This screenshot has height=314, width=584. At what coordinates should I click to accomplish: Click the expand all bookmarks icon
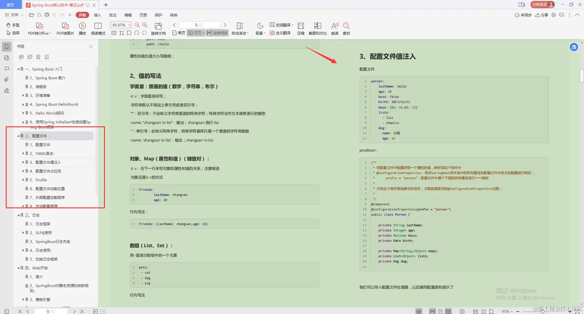click(21, 57)
